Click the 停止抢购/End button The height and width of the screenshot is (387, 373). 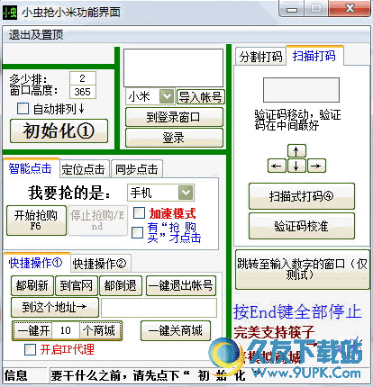pyautogui.click(x=97, y=220)
